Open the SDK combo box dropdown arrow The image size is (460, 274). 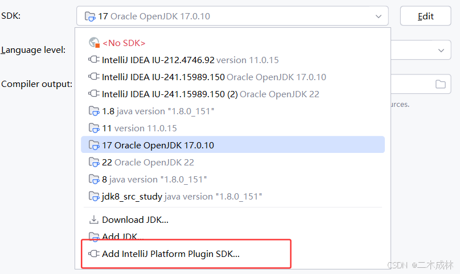click(379, 16)
